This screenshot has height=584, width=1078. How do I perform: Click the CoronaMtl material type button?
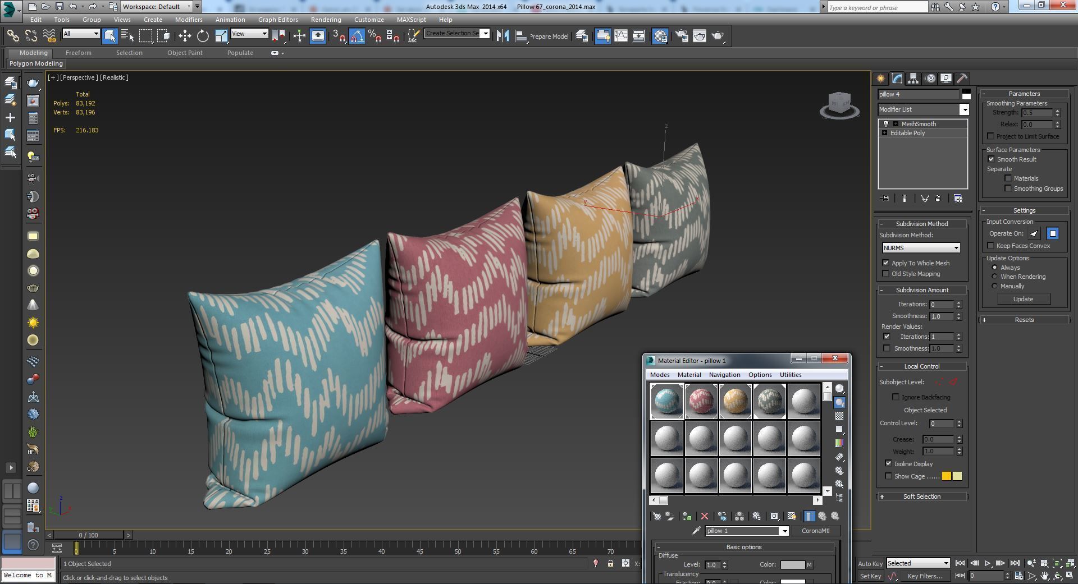(815, 531)
